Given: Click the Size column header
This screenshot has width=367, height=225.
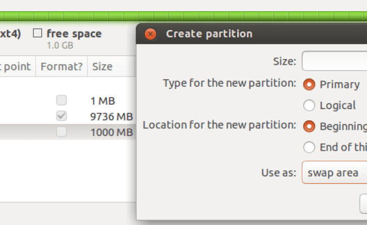Looking at the screenshot, I should [111, 66].
